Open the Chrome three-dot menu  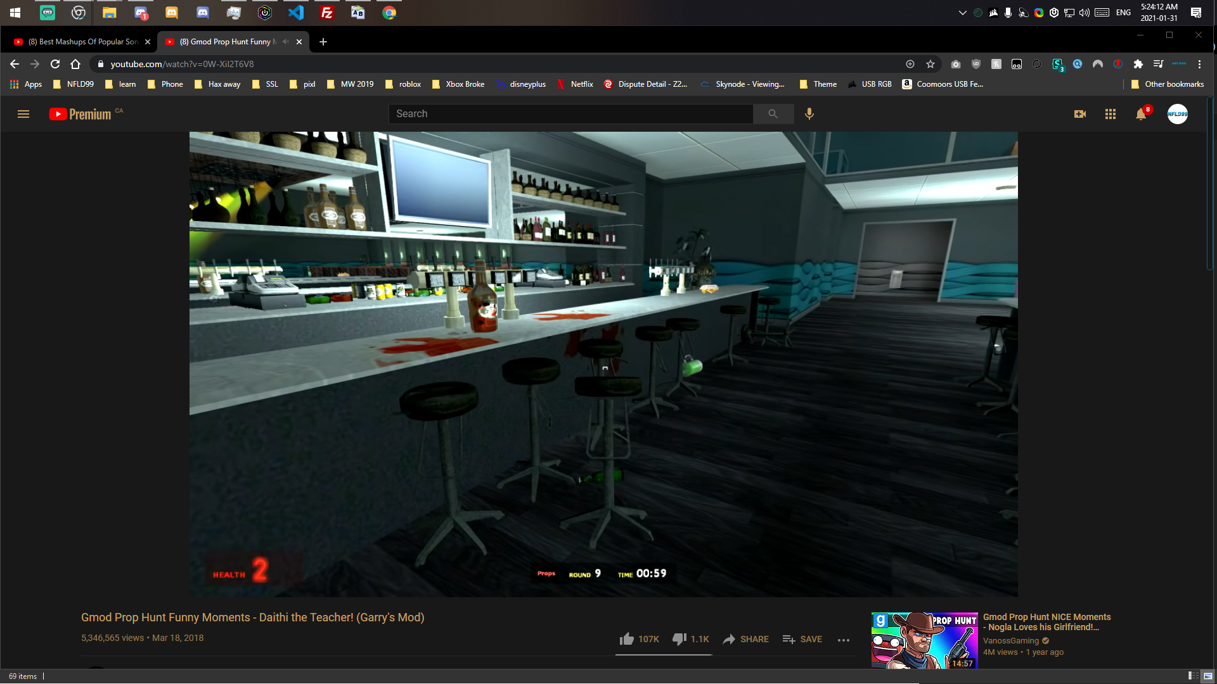click(1199, 64)
